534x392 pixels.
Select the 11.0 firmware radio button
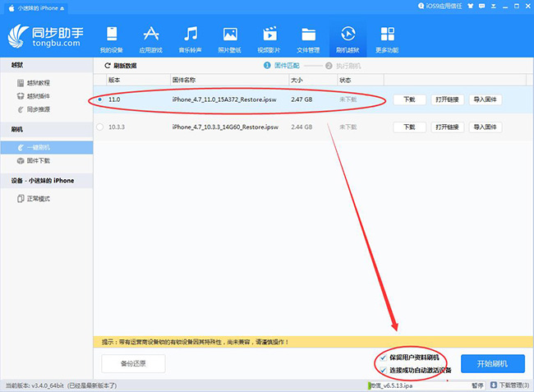[x=99, y=99]
